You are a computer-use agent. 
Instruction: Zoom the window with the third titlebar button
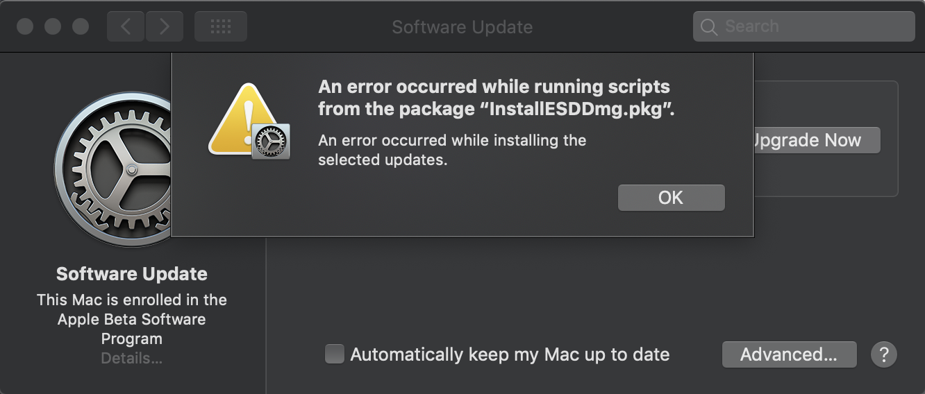tap(81, 26)
